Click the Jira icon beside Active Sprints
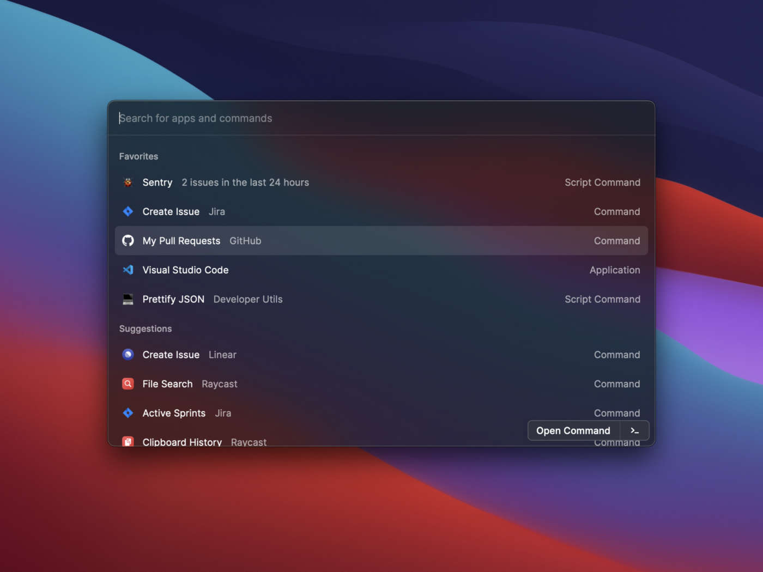 (x=128, y=413)
